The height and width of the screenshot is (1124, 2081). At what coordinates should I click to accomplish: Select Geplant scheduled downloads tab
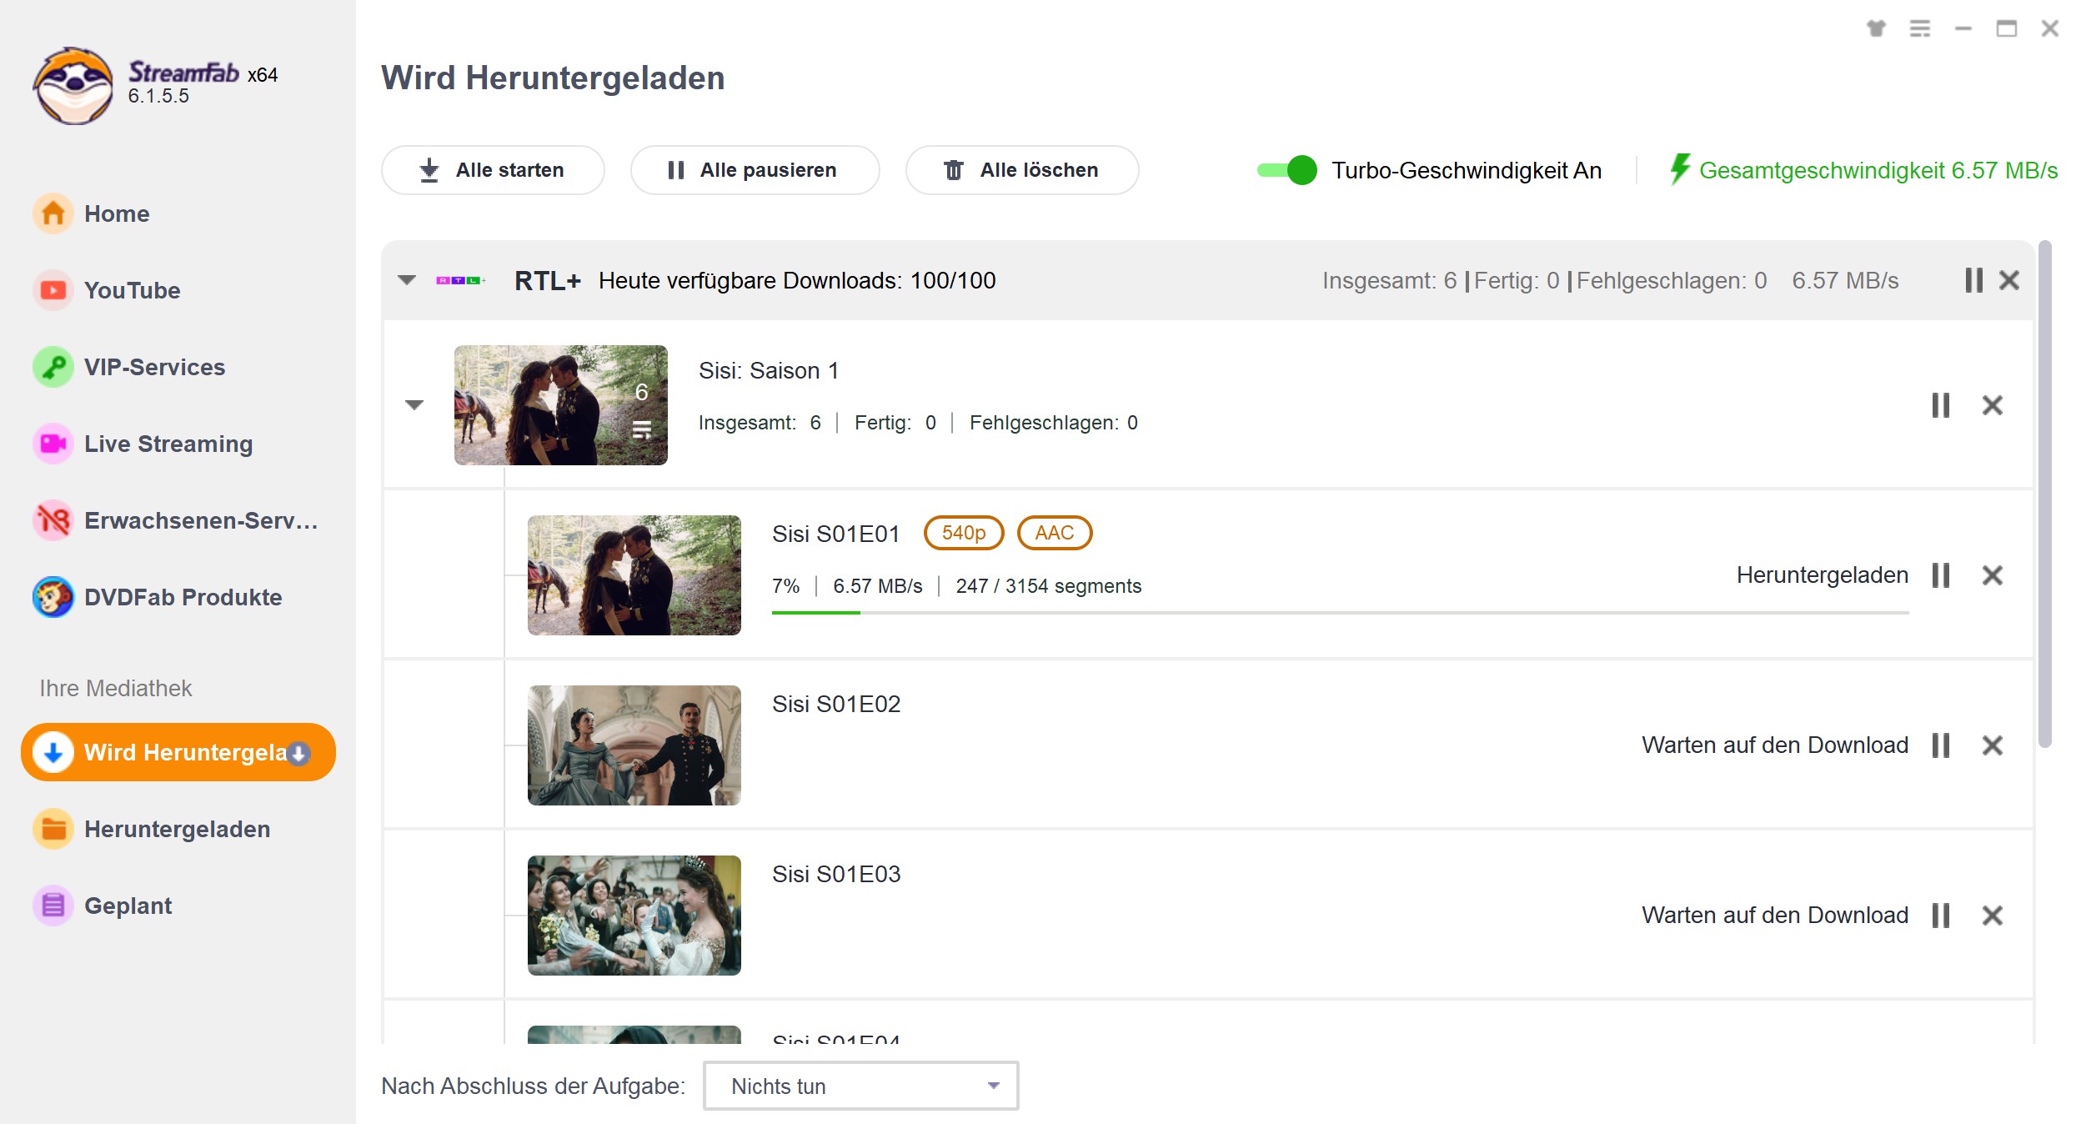coord(128,906)
